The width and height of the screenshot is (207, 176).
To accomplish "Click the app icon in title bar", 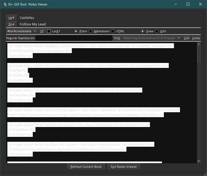I will (5, 4).
